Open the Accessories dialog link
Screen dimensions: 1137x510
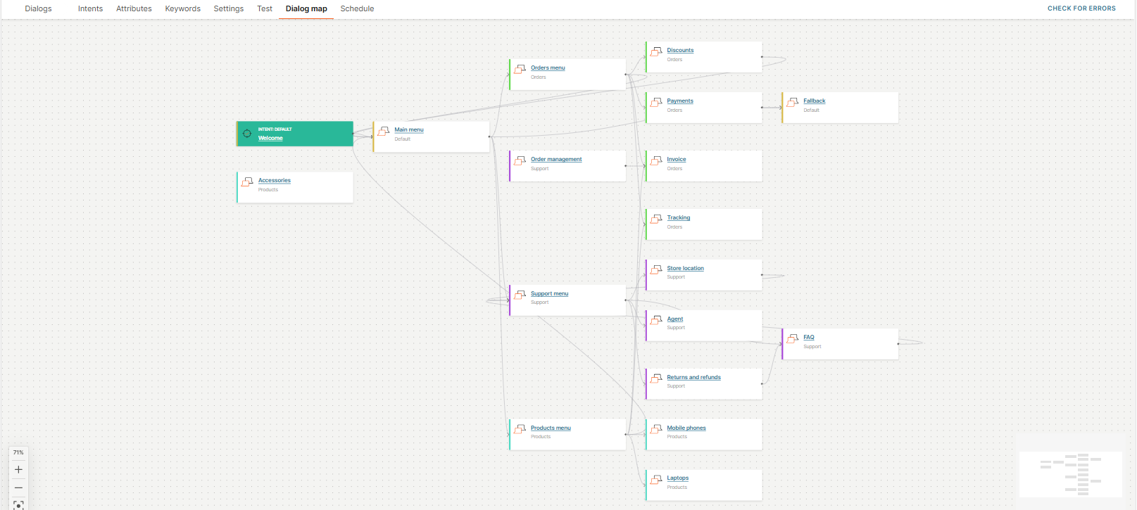pos(275,180)
